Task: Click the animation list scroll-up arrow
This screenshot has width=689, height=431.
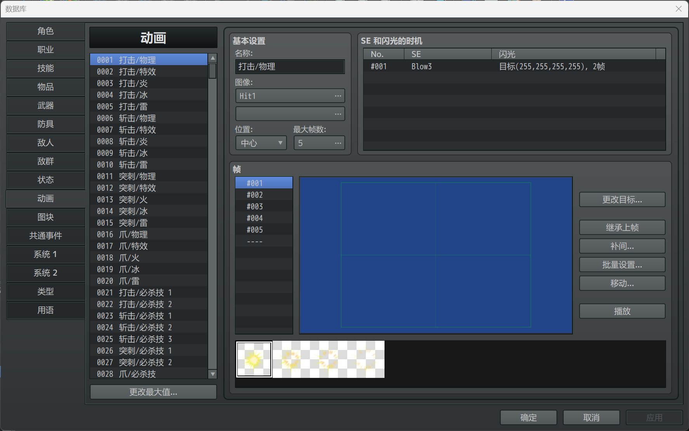Action: 212,58
